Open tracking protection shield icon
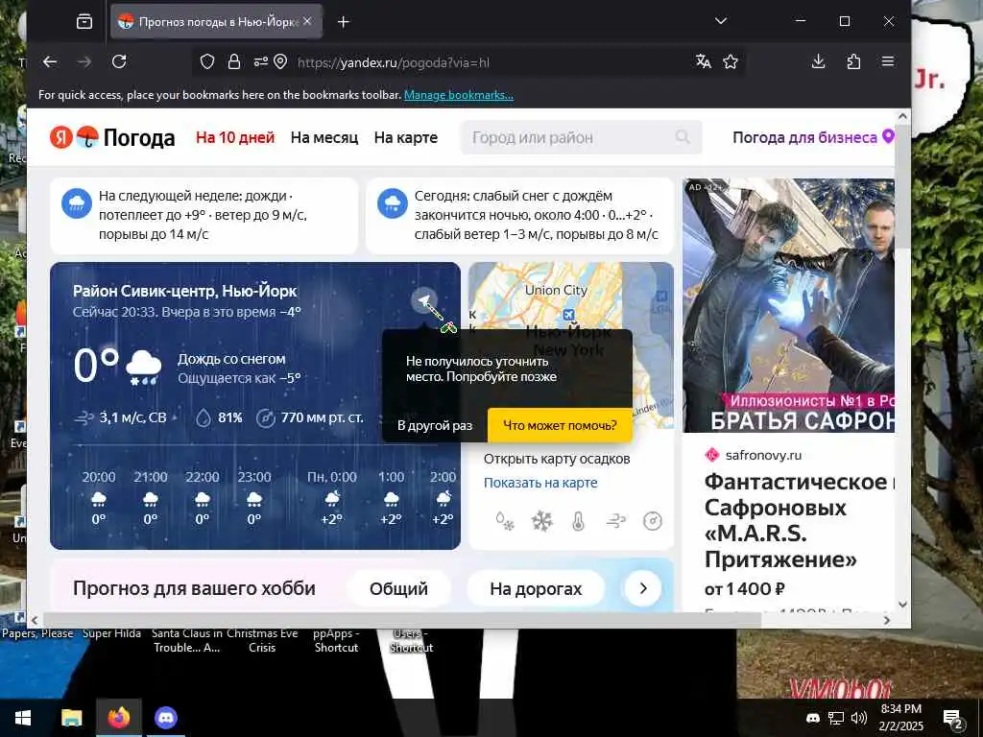Image resolution: width=983 pixels, height=737 pixels. (207, 61)
